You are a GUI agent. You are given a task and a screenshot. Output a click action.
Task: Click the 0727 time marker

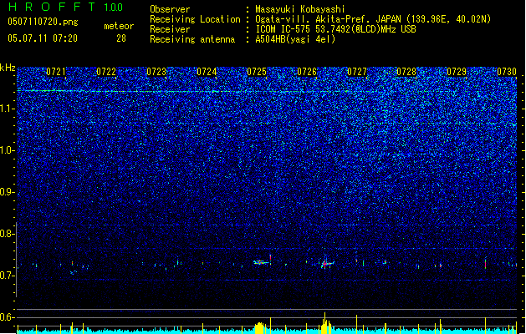(357, 72)
